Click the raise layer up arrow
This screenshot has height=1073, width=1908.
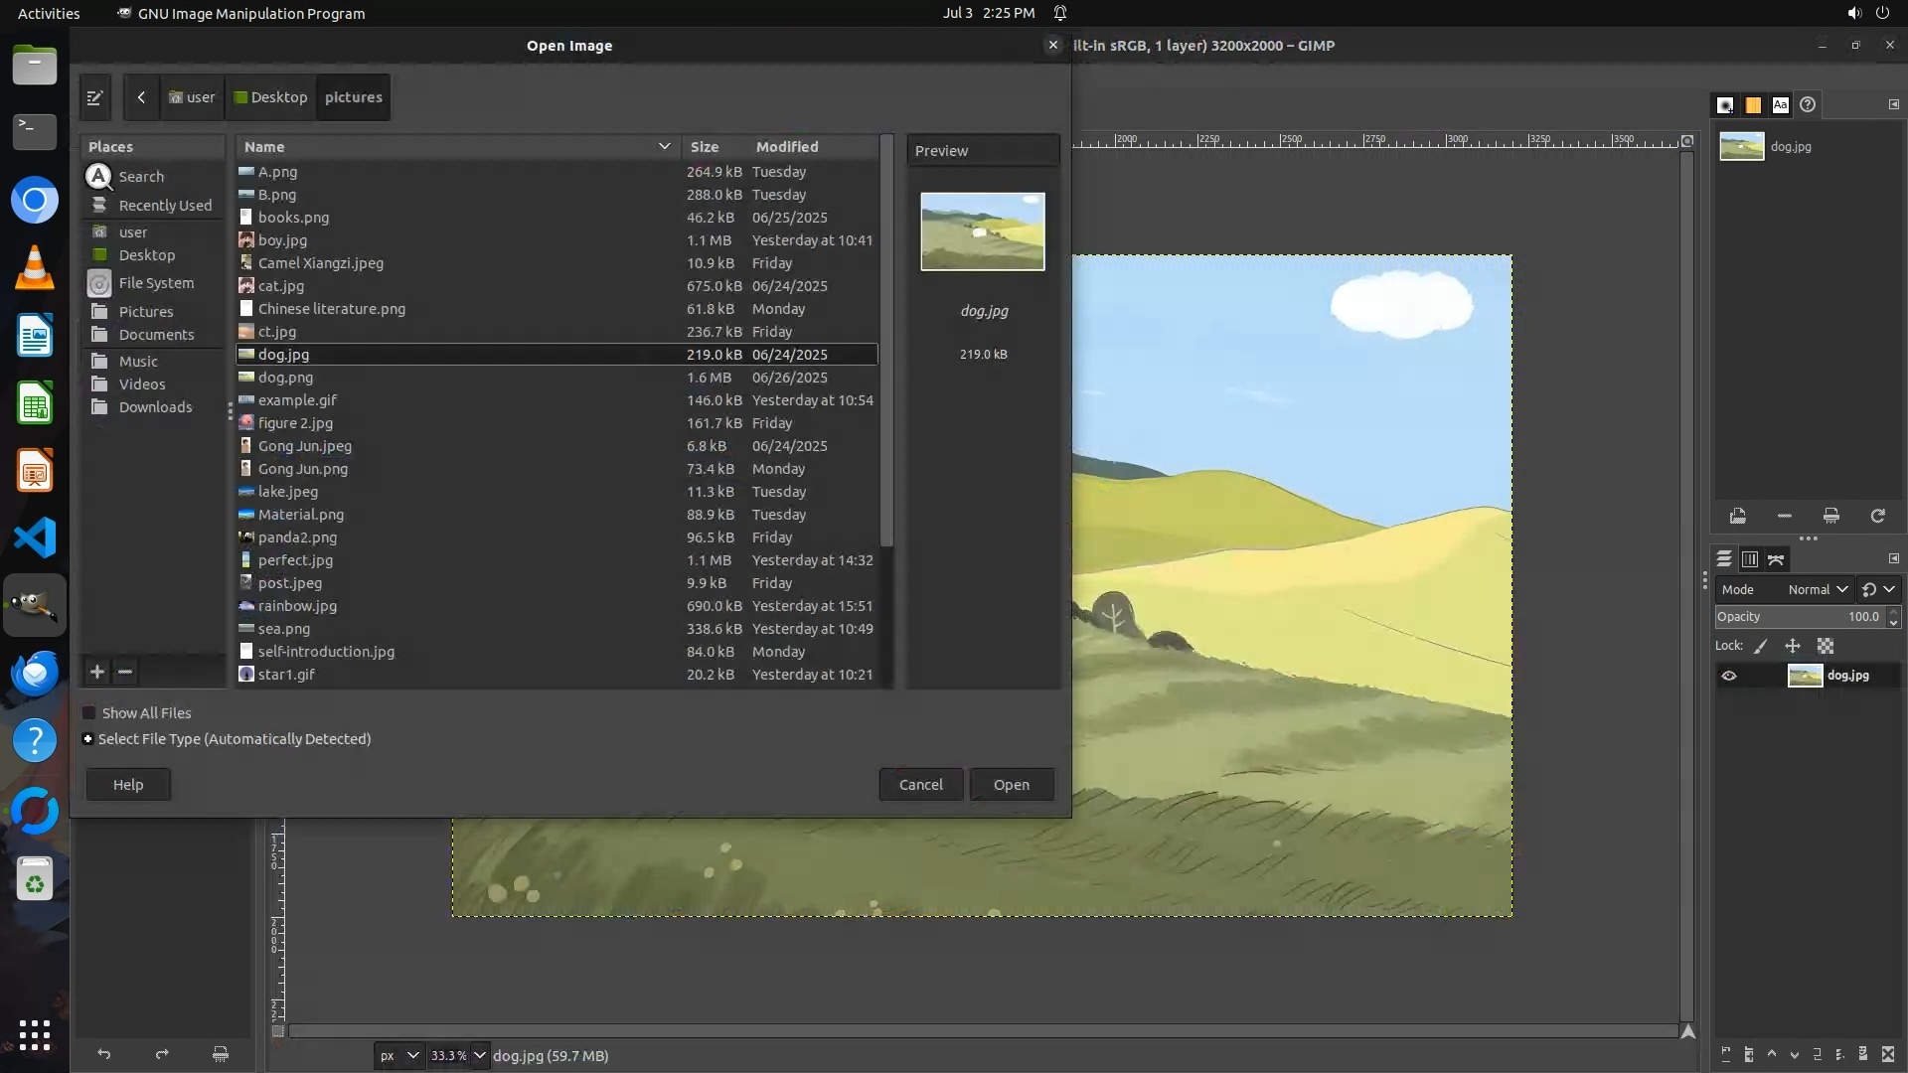[1771, 1054]
